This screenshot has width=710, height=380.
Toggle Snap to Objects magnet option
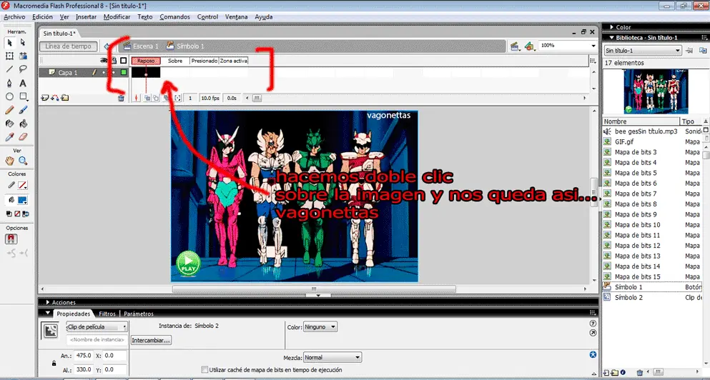point(11,239)
